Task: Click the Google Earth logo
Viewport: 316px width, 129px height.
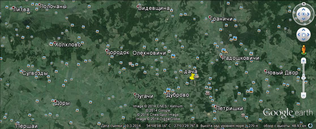Action: tap(288, 113)
